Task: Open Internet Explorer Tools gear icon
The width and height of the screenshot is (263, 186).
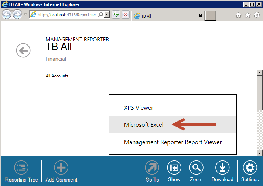Action: (257, 15)
